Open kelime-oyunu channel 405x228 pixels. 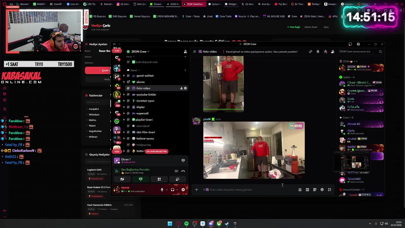[157, 138]
